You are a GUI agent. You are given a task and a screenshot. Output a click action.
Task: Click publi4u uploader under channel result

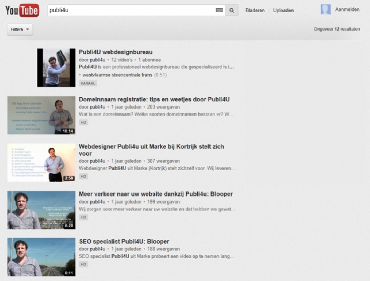coord(97,60)
